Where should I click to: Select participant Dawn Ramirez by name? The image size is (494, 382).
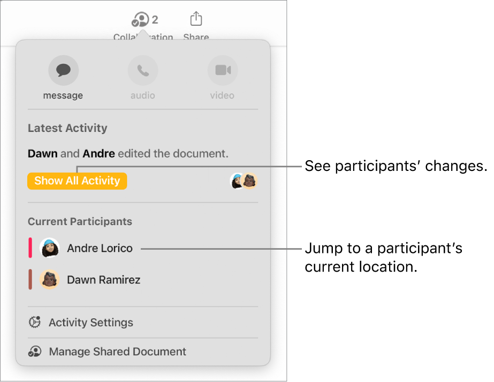pos(103,280)
